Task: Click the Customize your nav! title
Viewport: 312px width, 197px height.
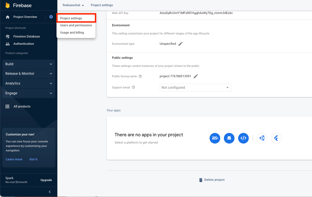Action: 20,134
